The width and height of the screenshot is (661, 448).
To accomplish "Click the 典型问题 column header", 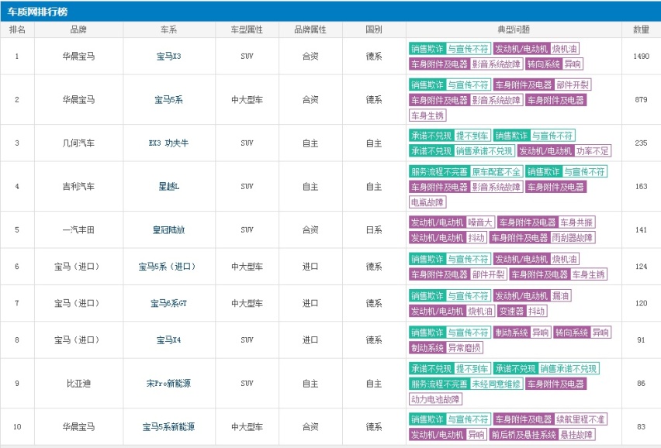I will click(x=514, y=29).
